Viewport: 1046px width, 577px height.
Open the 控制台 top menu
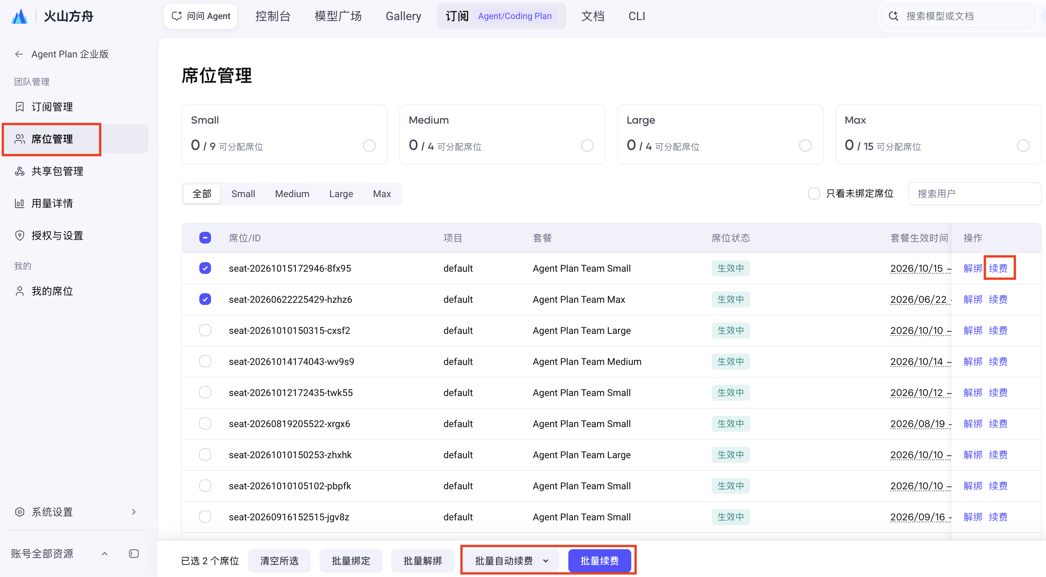tap(273, 16)
